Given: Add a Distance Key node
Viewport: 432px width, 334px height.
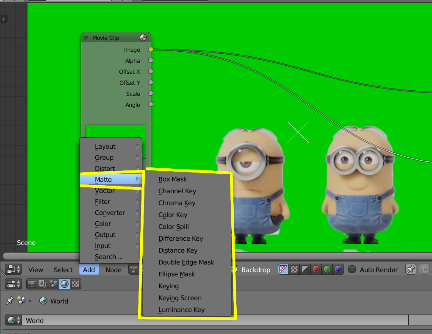Looking at the screenshot, I should [x=187, y=250].
